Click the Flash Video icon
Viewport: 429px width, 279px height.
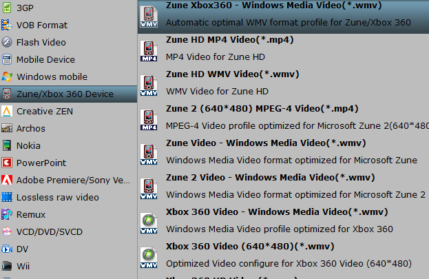pyautogui.click(x=7, y=42)
